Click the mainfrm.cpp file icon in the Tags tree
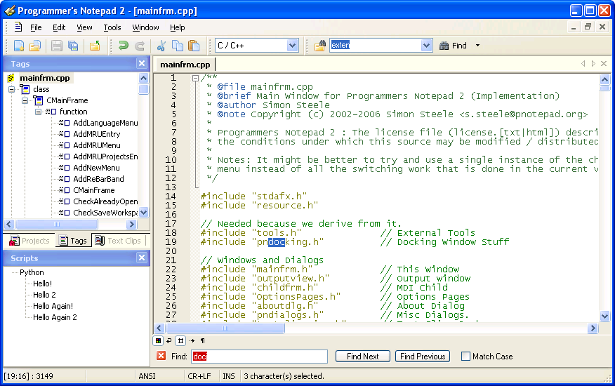The height and width of the screenshot is (386, 615). click(11, 78)
